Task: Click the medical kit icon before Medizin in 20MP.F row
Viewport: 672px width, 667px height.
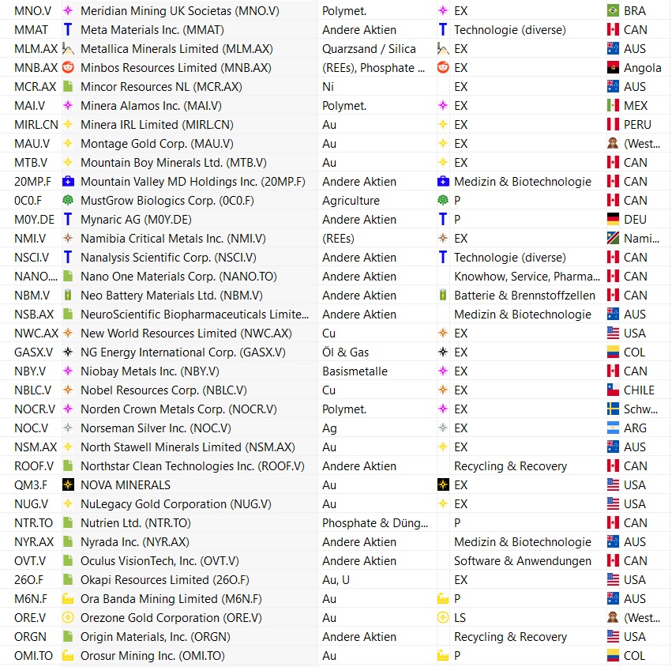Action: tap(443, 182)
